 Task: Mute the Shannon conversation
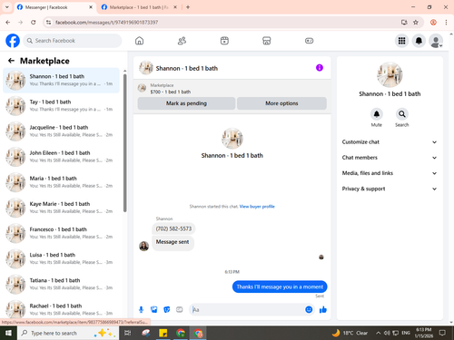click(x=377, y=114)
